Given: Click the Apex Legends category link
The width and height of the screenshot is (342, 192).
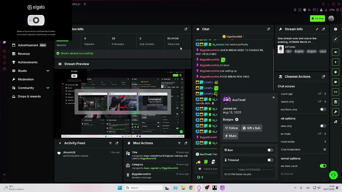Looking at the screenshot, I should 151,168.
